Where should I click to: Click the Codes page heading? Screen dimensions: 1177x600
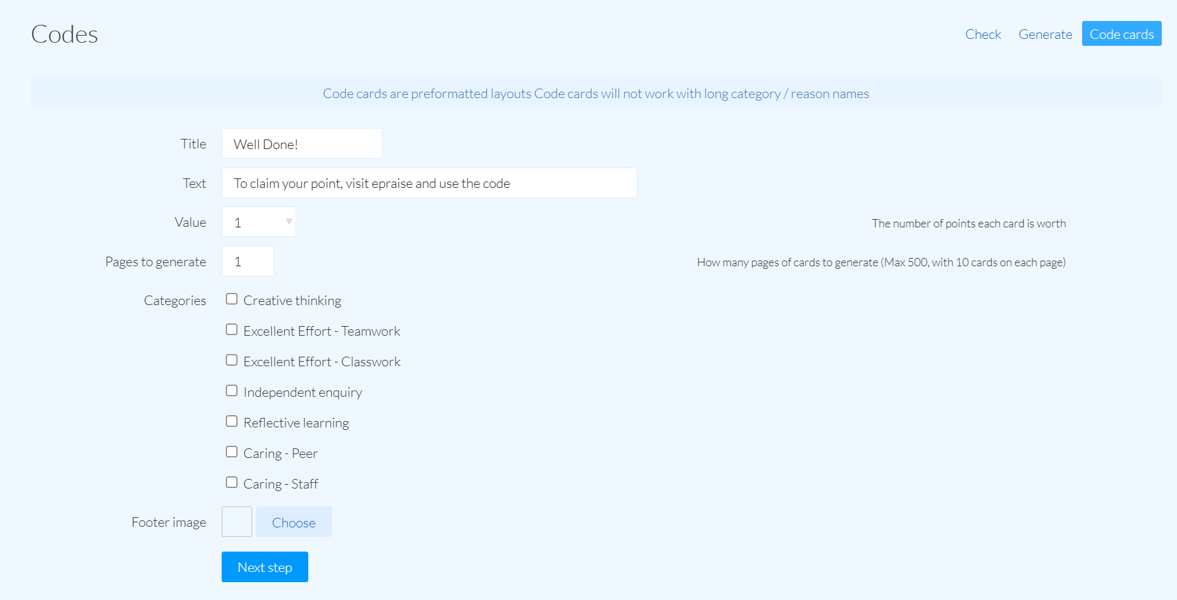[64, 34]
